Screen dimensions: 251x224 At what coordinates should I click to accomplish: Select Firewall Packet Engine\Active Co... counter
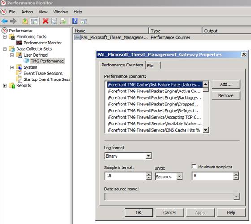(x=155, y=91)
